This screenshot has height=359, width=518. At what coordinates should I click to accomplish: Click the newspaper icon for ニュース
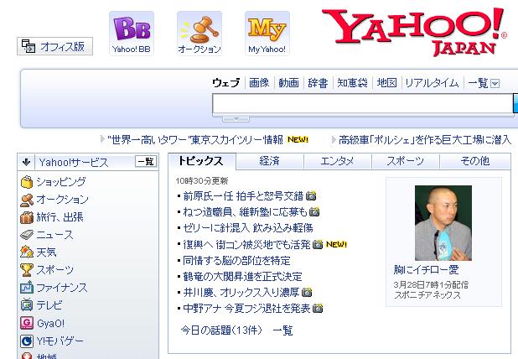tap(27, 235)
